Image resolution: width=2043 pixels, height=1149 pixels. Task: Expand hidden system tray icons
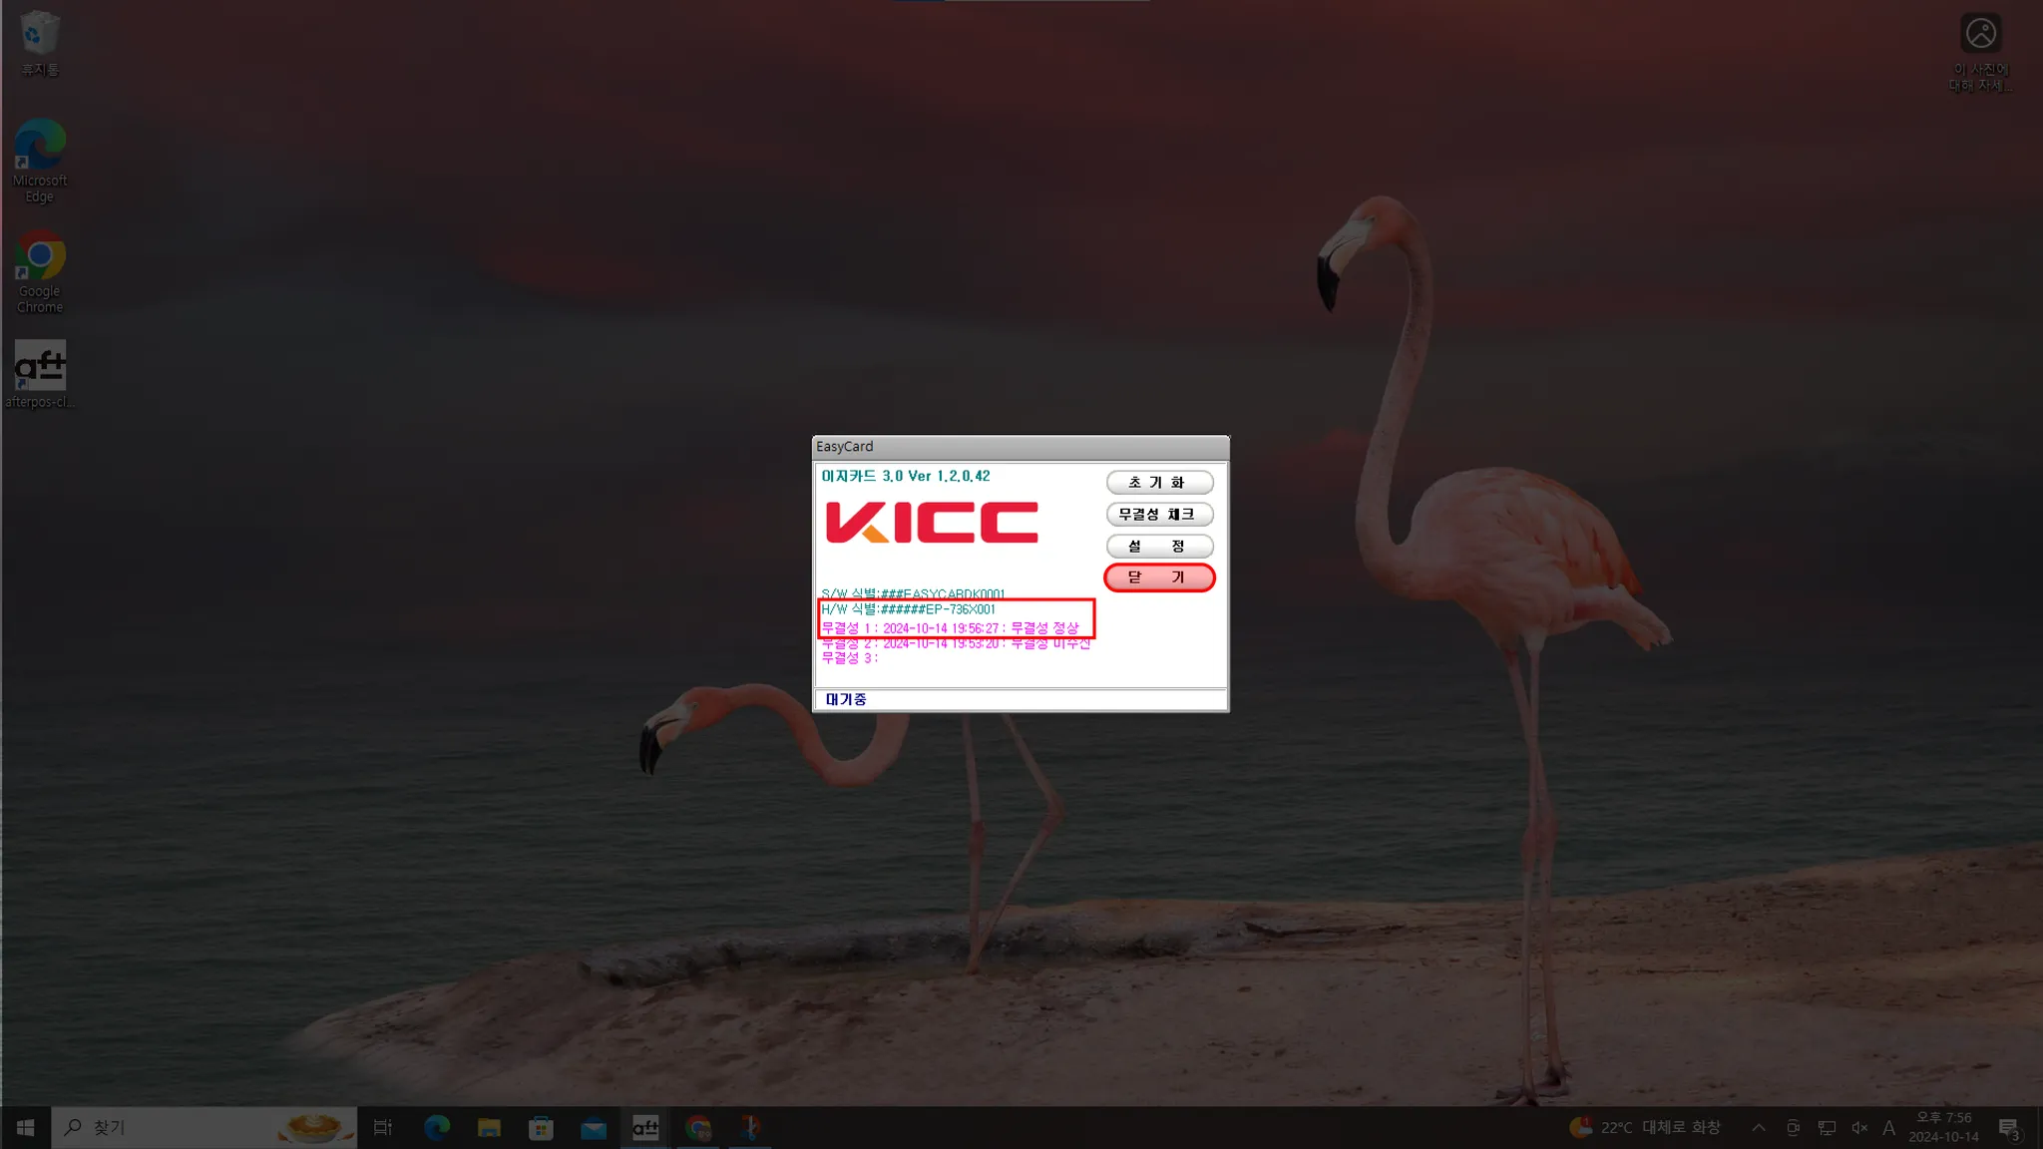(1759, 1128)
